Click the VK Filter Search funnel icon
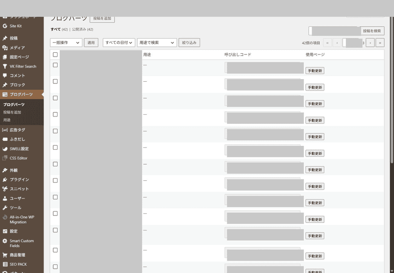Screen dimensions: 394x273 [x=5, y=66]
